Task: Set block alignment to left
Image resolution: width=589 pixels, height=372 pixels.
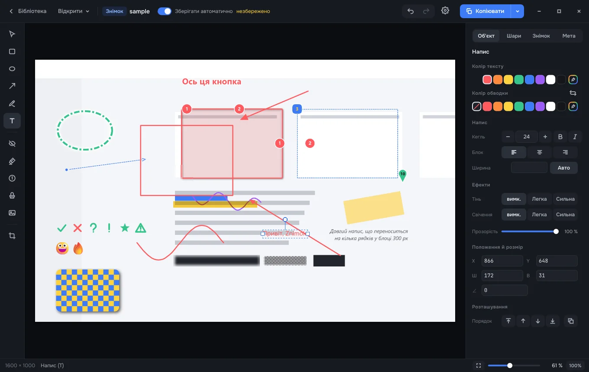Action: pos(514,152)
